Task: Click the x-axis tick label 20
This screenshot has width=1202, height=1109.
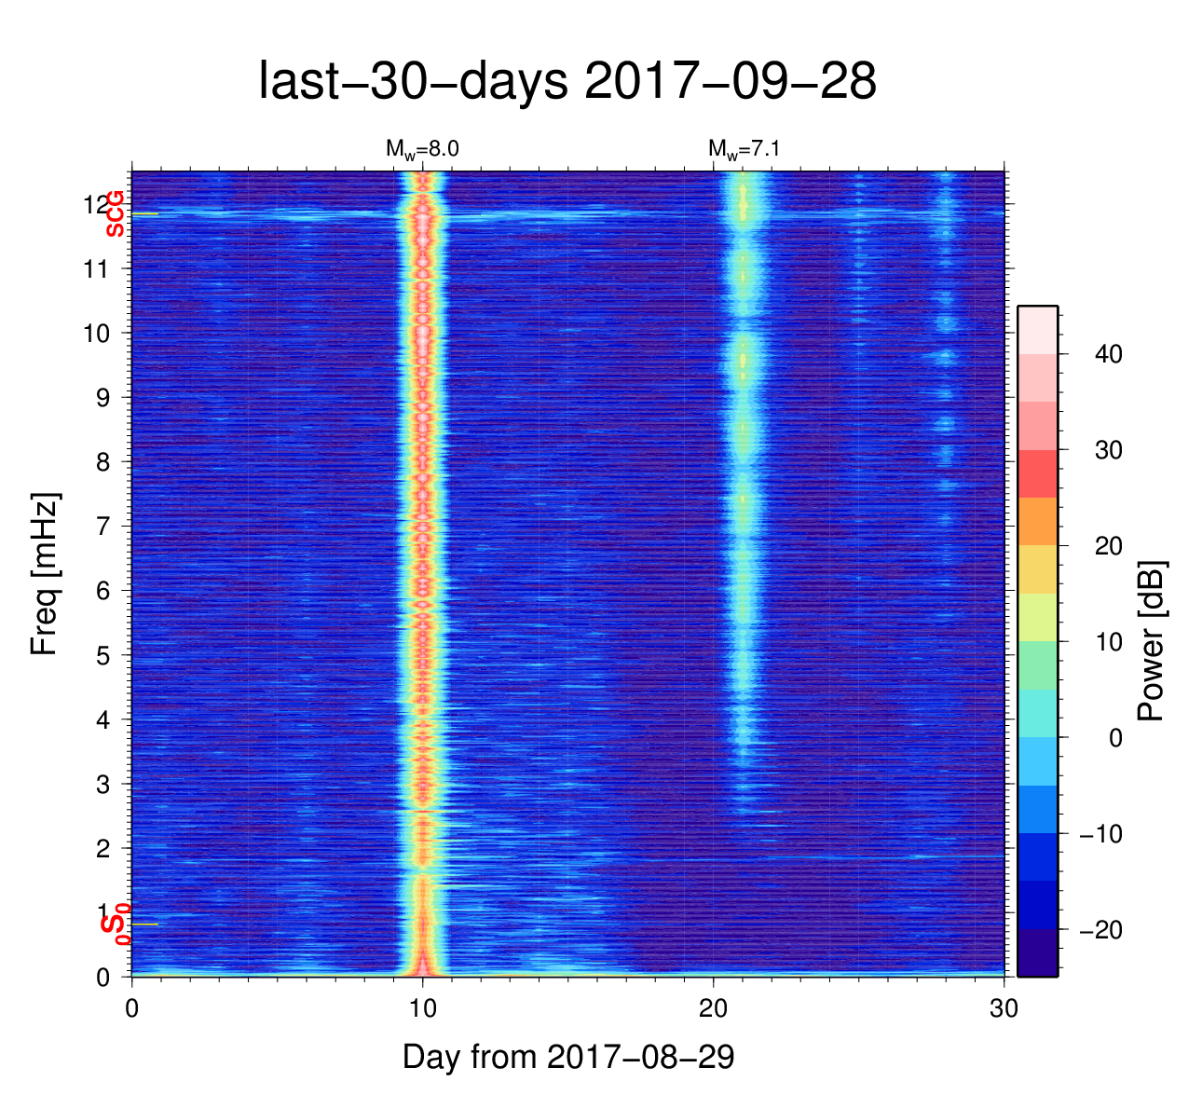Action: pos(713,1009)
